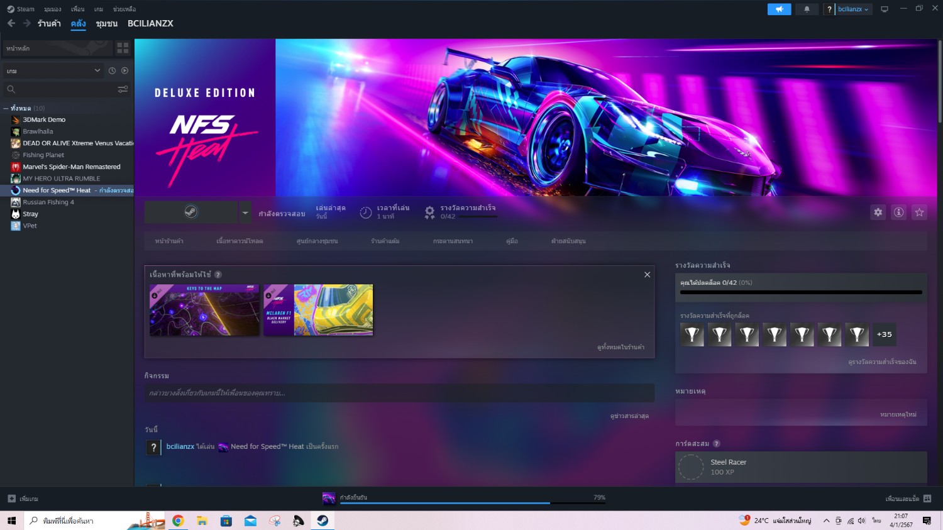
Task: Toggle the library grid view icon
Action: (x=123, y=48)
